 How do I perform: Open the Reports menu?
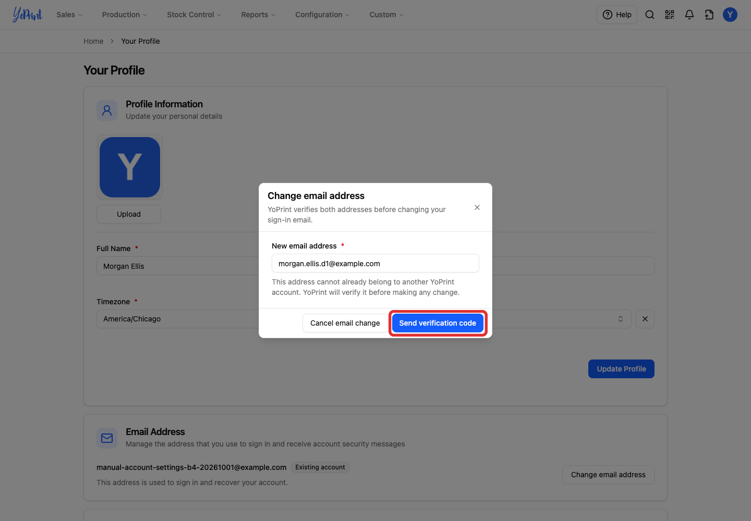[x=258, y=15]
